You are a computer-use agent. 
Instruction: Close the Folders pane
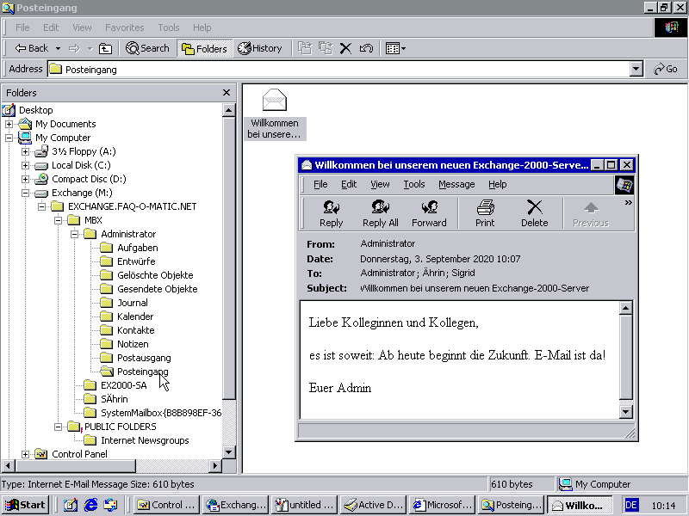pyautogui.click(x=227, y=93)
